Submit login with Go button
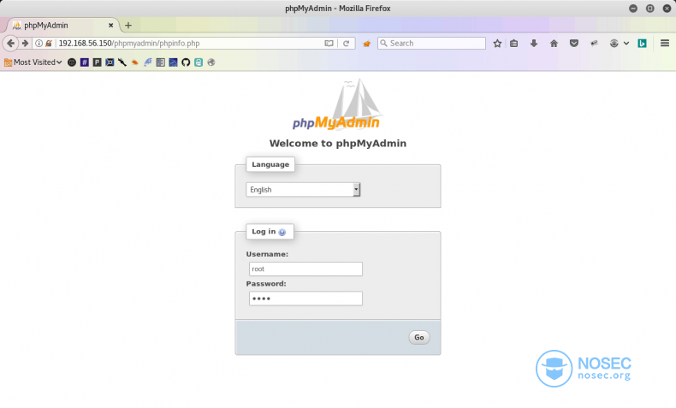Image resolution: width=676 pixels, height=408 pixels. click(x=419, y=337)
